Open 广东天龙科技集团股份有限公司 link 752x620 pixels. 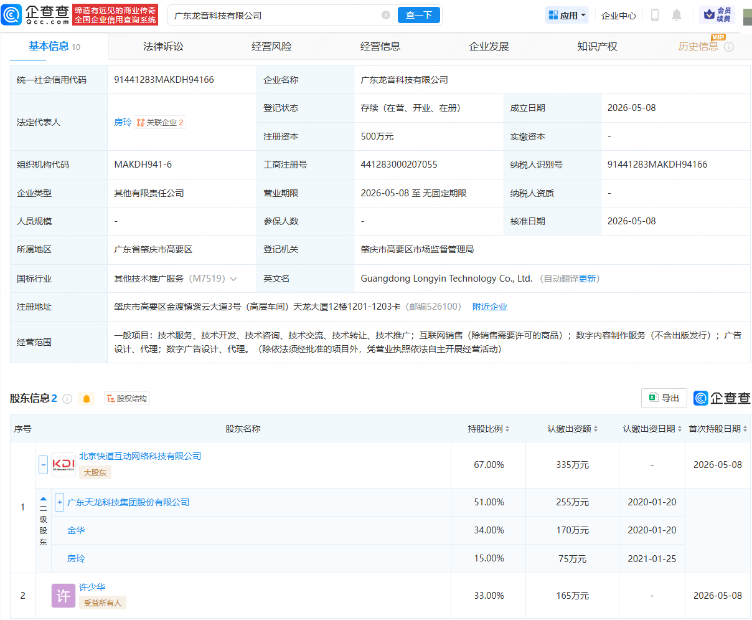point(128,502)
